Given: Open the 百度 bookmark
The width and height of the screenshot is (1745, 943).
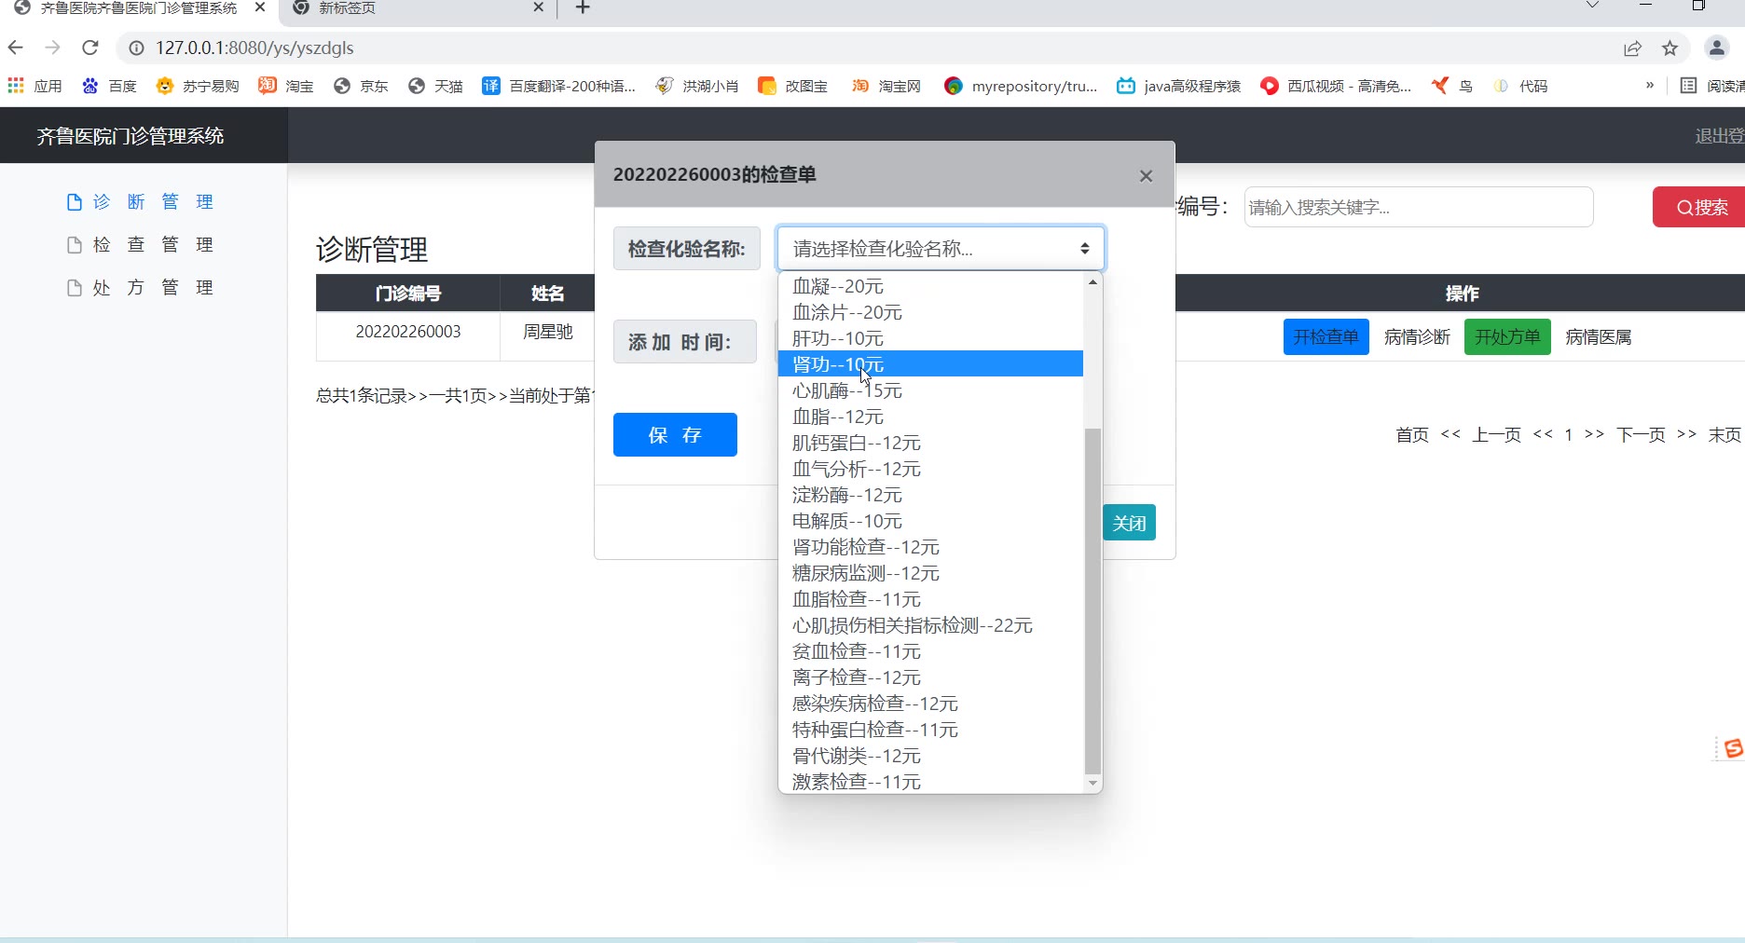Looking at the screenshot, I should [109, 86].
